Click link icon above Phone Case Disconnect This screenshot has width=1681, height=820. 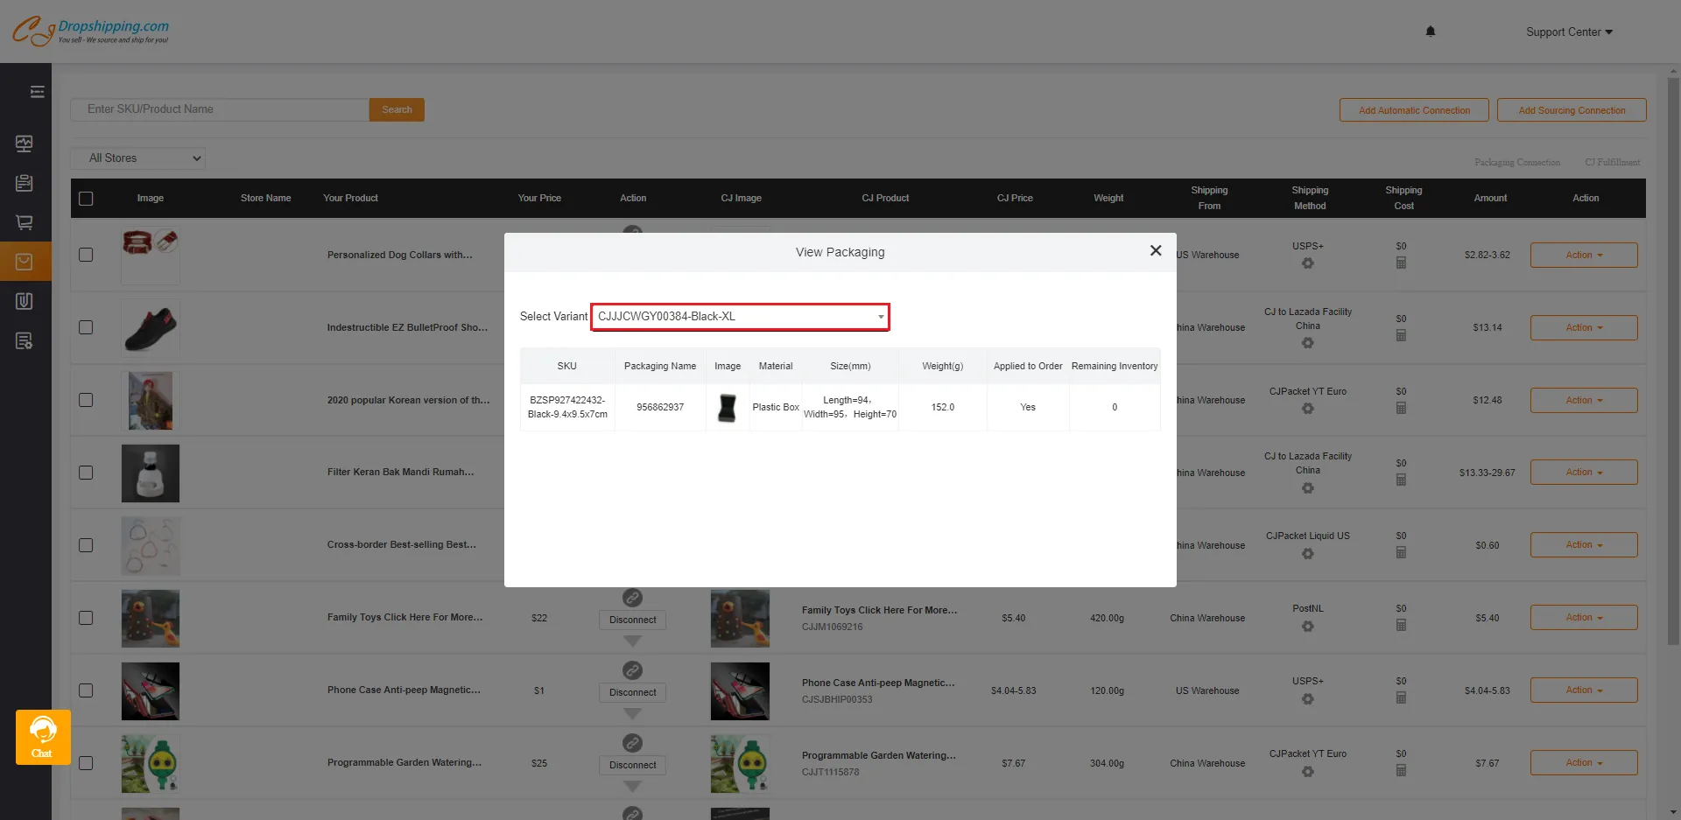click(632, 670)
